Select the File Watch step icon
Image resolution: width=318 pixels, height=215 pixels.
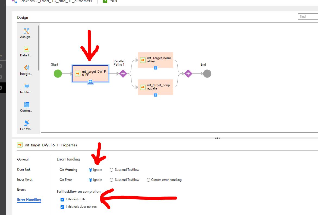coord(27,123)
